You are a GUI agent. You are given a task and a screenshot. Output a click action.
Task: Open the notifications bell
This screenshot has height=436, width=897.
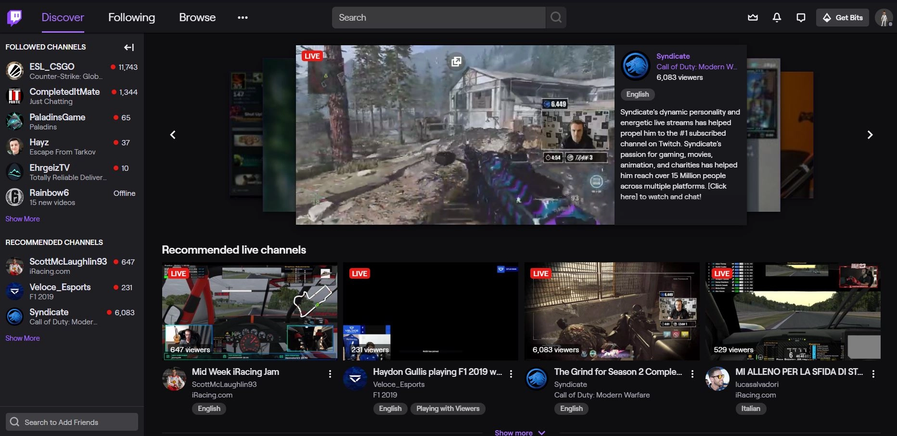point(777,18)
